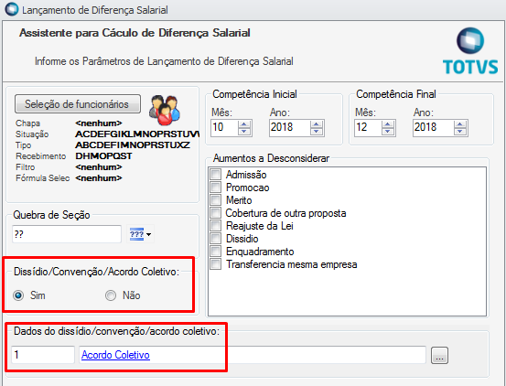Viewport: 506px width, 386px height.
Task: Click the Tipo value ABCDEFIMNOPRSTUXZ
Action: click(x=133, y=145)
